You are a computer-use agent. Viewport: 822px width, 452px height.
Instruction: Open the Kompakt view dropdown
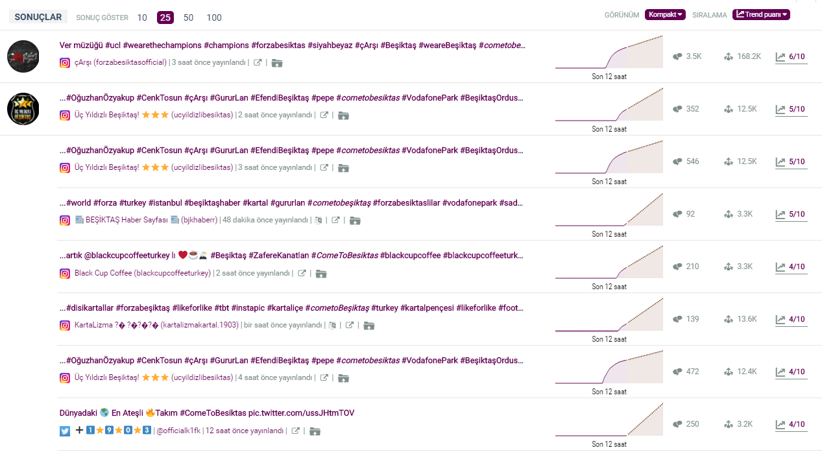point(665,14)
